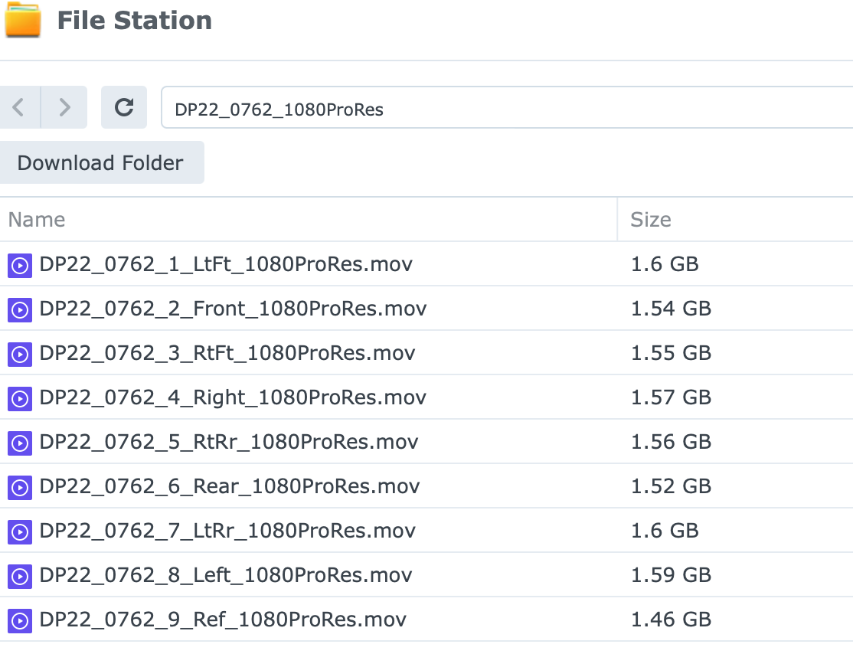This screenshot has height=654, width=853.
Task: Click the video icon beside DP22_0762_8_Left file
Action: 19,575
